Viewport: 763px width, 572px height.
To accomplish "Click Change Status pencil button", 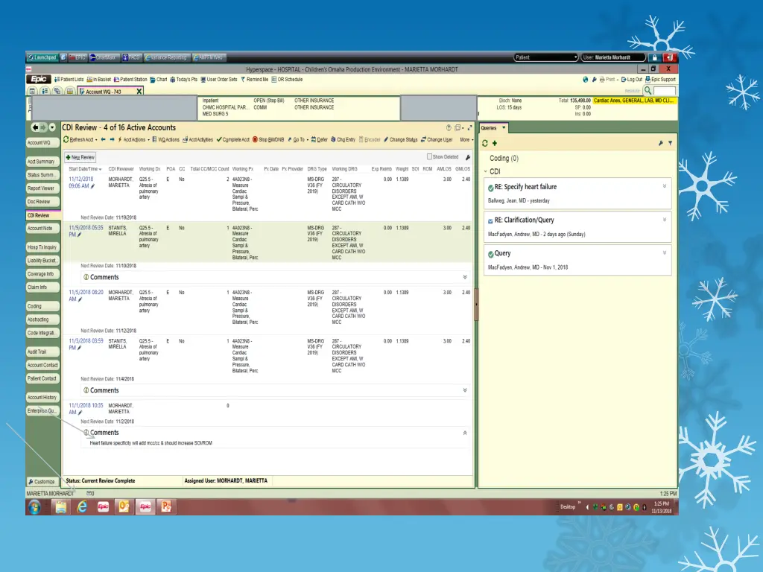I will pyautogui.click(x=400, y=139).
